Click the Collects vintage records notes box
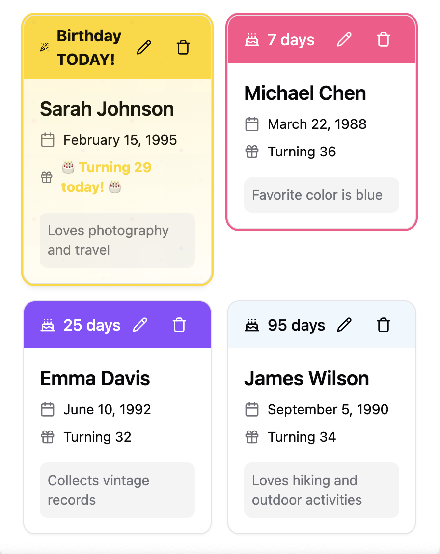This screenshot has height=554, width=440. [x=117, y=490]
